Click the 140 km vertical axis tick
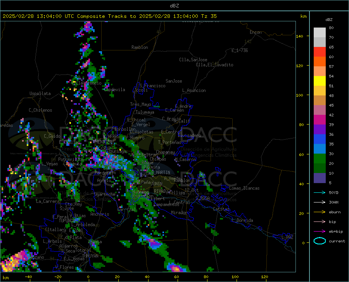Screen dimensions: 349x282 click(x=299, y=36)
